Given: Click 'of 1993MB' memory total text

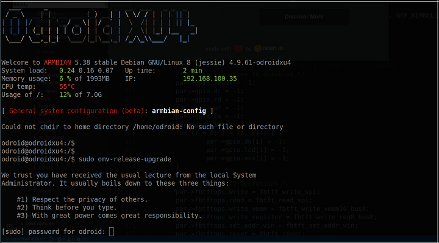Looking at the screenshot, I should [x=92, y=79].
